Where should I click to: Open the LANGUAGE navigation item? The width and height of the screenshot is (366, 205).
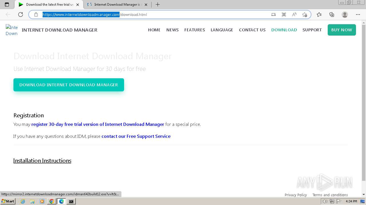pos(222,30)
